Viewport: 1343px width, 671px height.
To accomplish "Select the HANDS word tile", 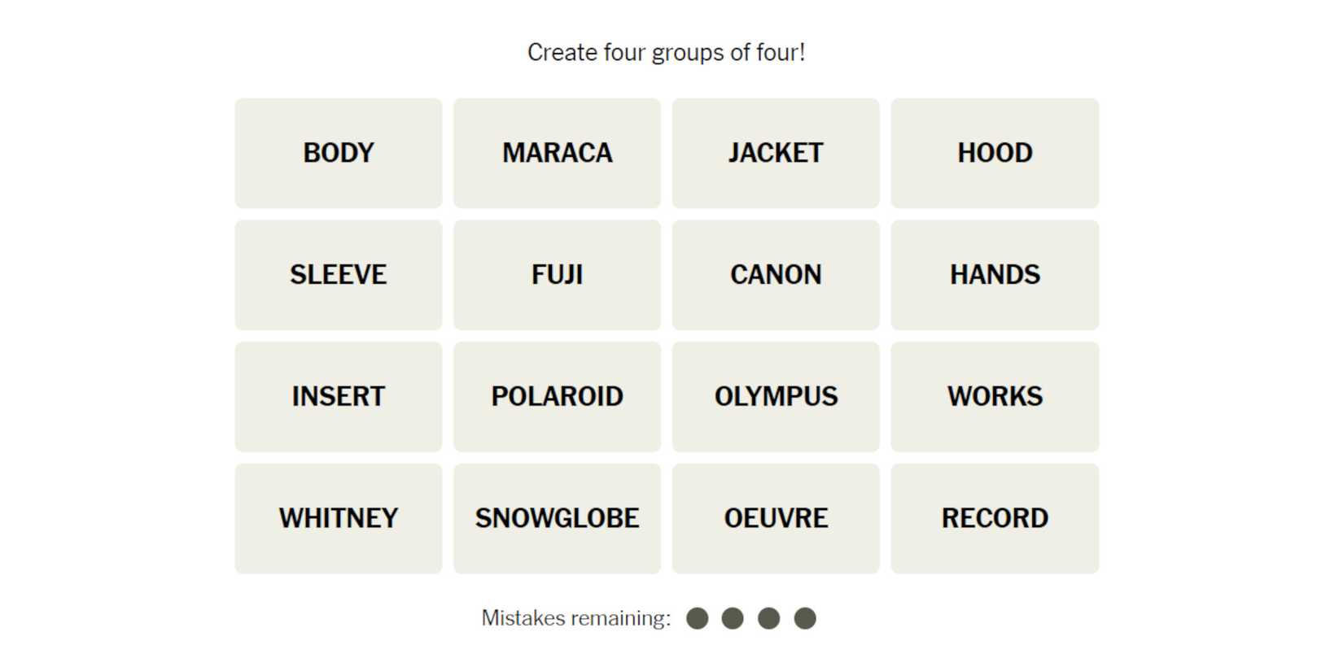I will (995, 275).
